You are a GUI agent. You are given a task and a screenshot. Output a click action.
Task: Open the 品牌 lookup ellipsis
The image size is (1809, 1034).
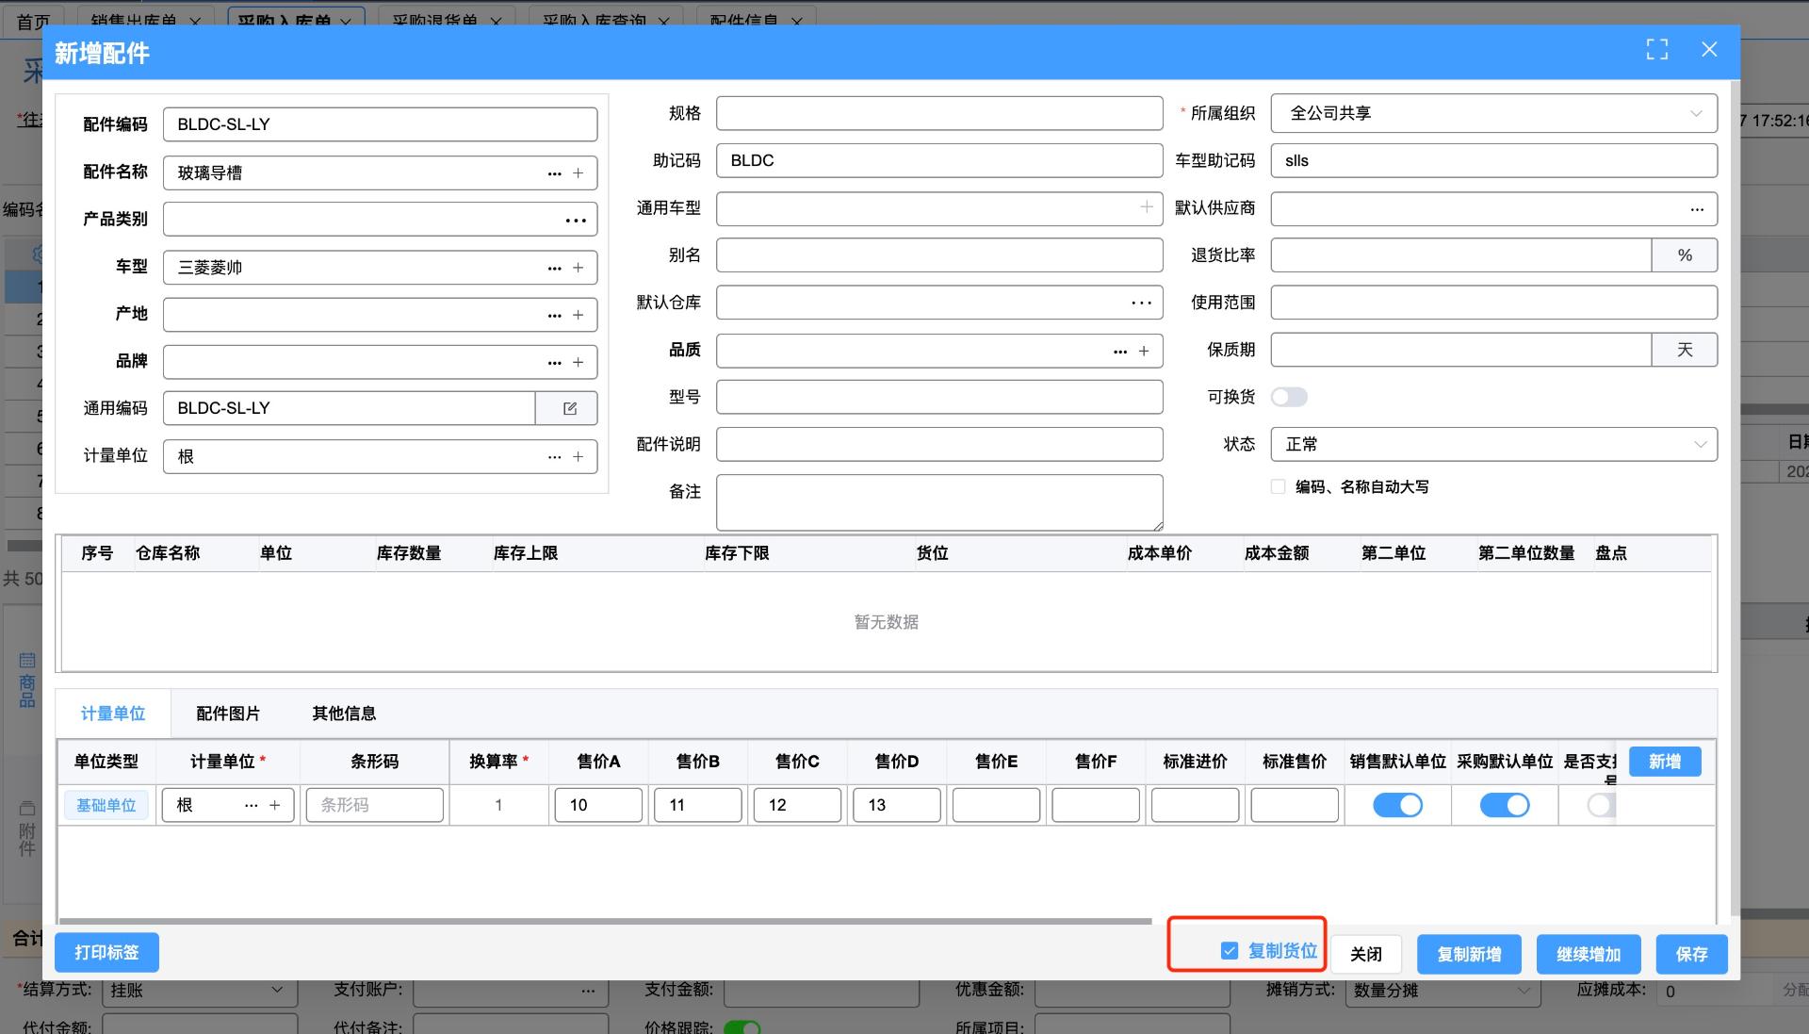(x=554, y=362)
